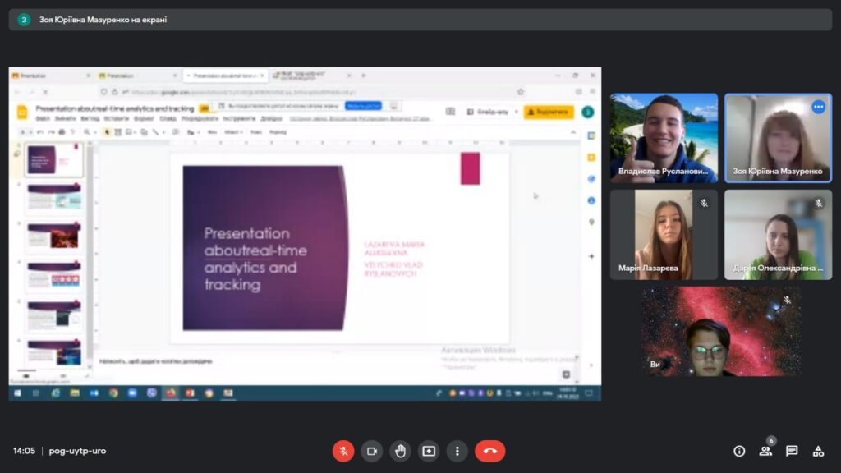841x473 pixels.
Task: Toggle the camera on or off
Action: point(372,451)
